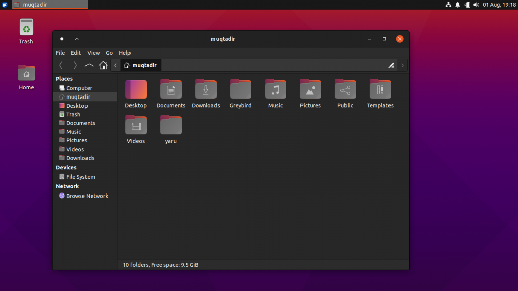Open the File menu
Screen dimensions: 518x291
(60, 53)
